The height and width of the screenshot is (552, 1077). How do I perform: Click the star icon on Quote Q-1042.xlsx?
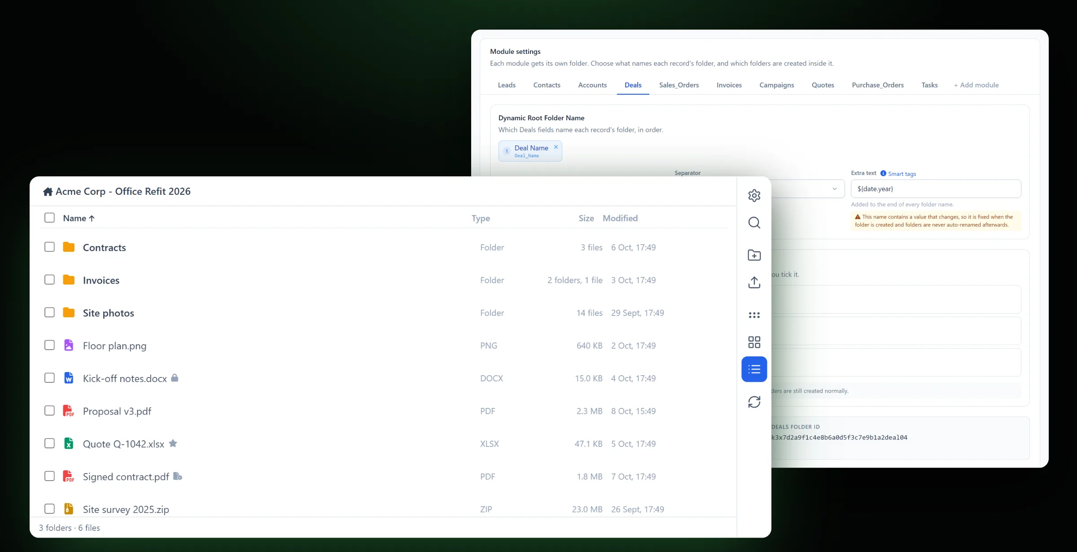pyautogui.click(x=173, y=443)
